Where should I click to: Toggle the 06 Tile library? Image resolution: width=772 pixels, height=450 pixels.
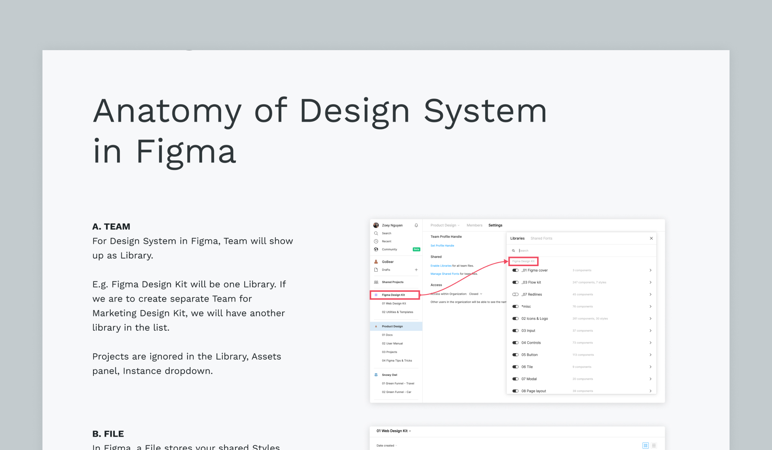tap(515, 367)
